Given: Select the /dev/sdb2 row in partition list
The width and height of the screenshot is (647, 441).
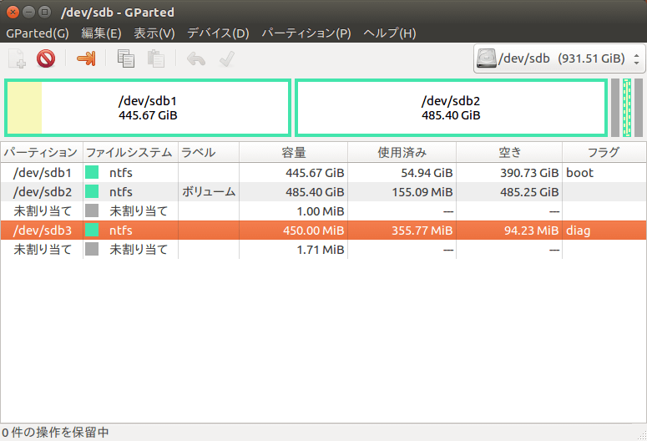Looking at the screenshot, I should tap(324, 192).
